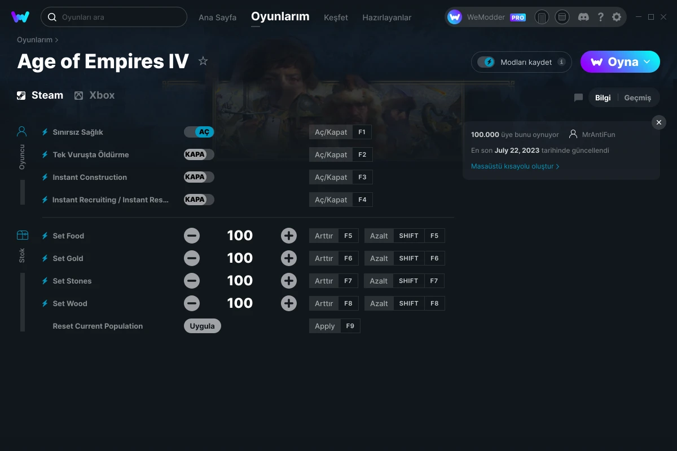Click Arttır F5 hotkey for Set Food
The height and width of the screenshot is (451, 677).
[335, 236]
